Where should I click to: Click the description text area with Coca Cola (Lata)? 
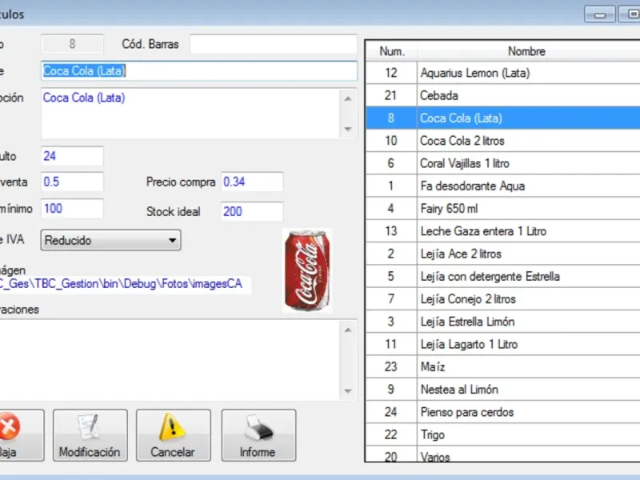[190, 113]
